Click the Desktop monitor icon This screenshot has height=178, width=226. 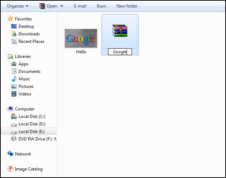(x=14, y=26)
